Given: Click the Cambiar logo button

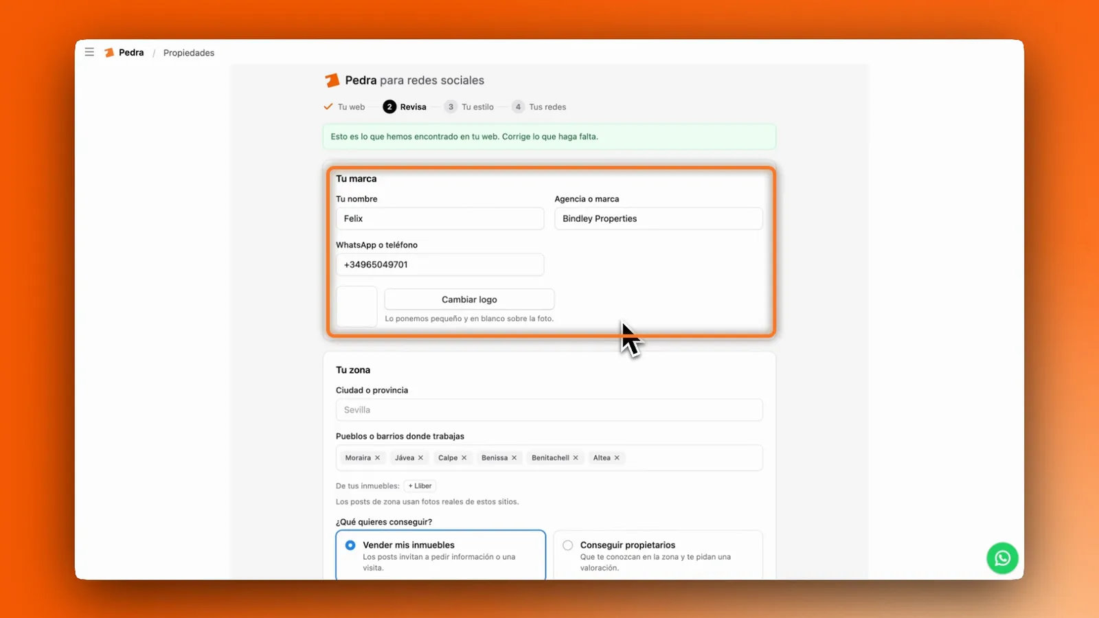Looking at the screenshot, I should (469, 299).
